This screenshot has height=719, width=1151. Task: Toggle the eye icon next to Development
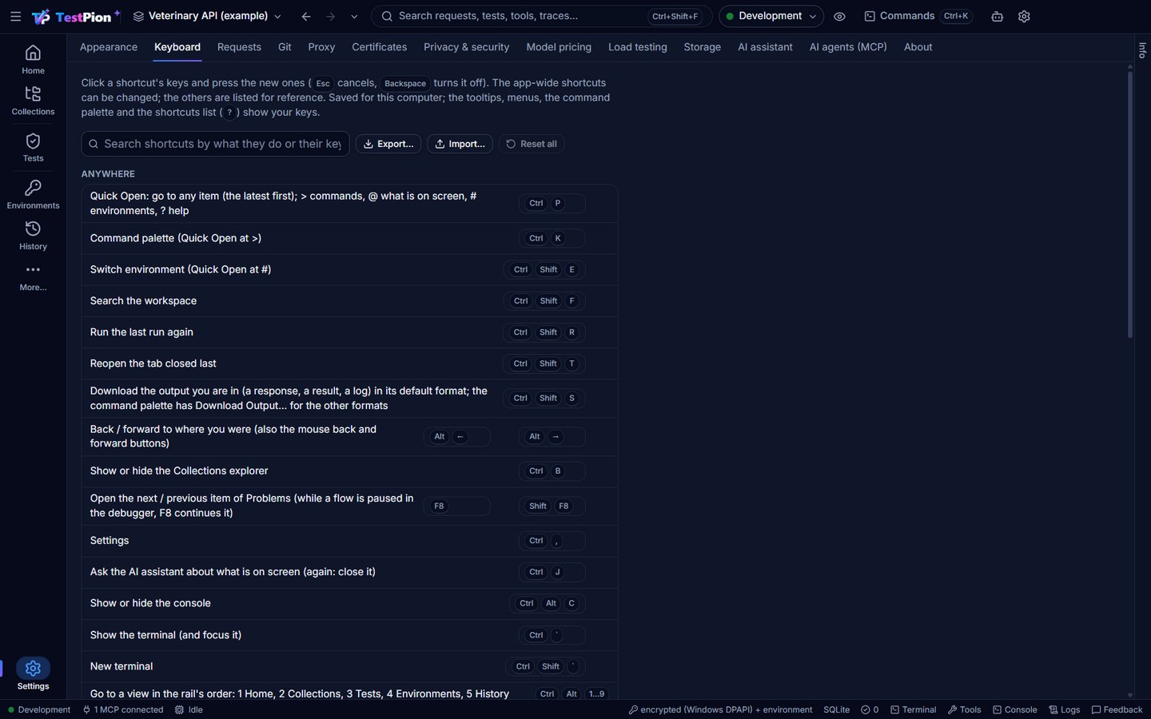839,16
